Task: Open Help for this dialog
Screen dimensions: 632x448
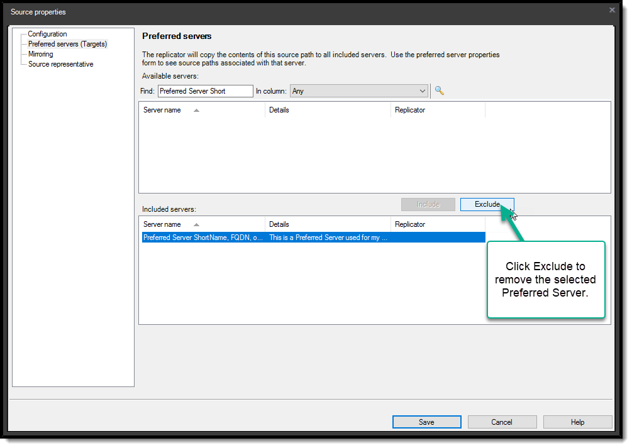Action: pos(577,422)
